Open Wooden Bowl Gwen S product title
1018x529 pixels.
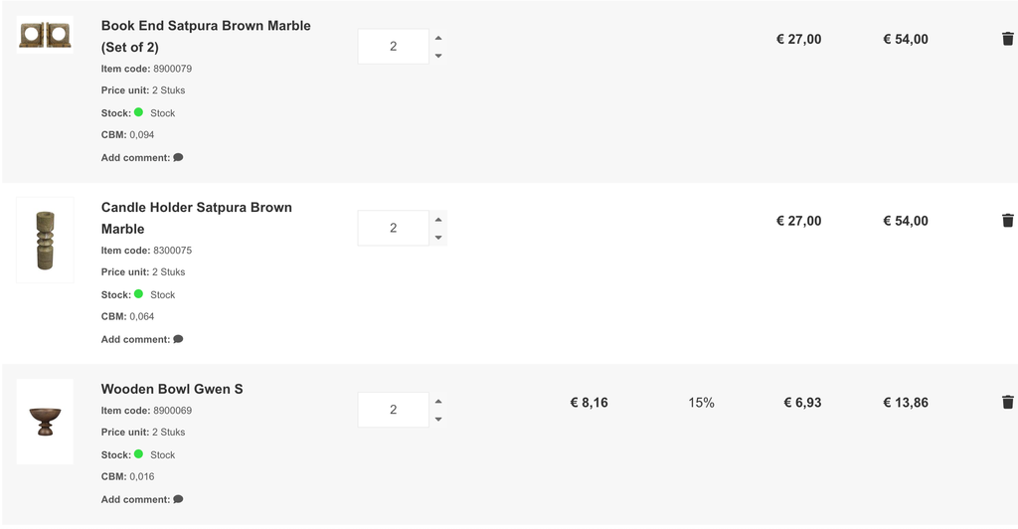point(172,389)
